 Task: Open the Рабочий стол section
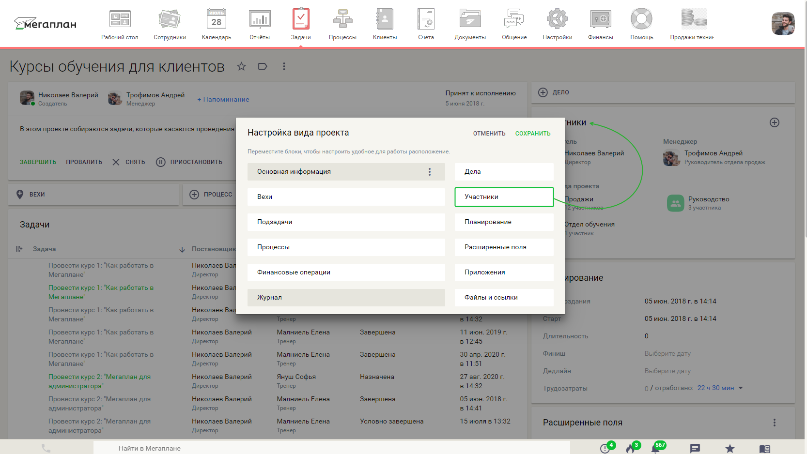click(x=120, y=24)
